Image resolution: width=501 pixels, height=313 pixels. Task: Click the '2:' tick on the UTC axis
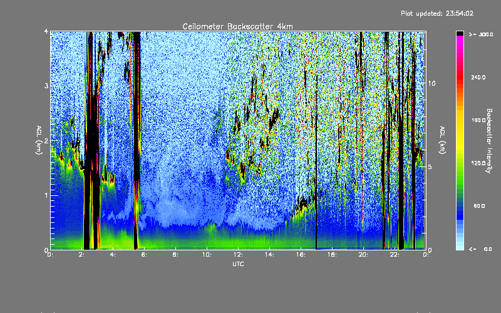82,255
